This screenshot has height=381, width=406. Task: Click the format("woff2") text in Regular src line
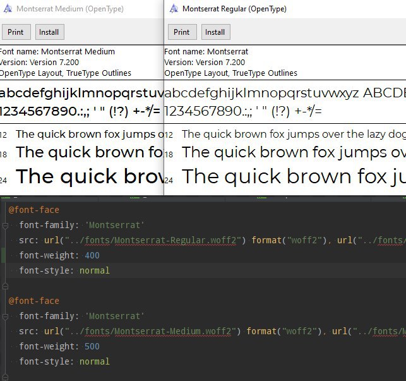289,240
